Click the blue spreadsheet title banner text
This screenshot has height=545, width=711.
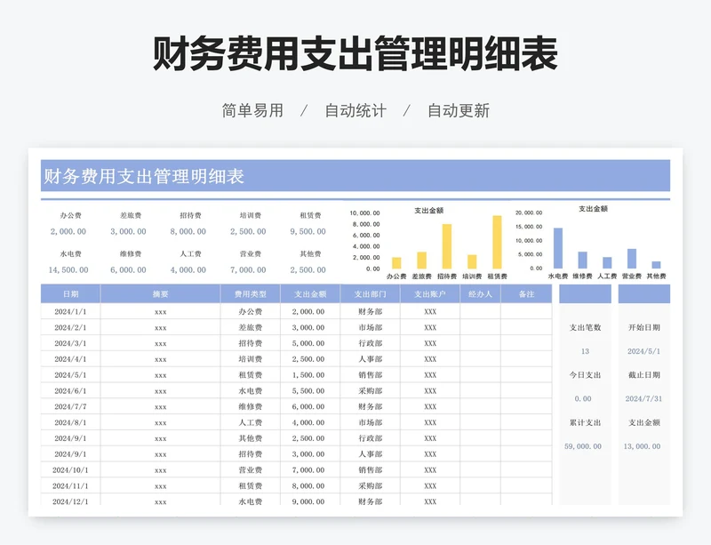tap(144, 176)
